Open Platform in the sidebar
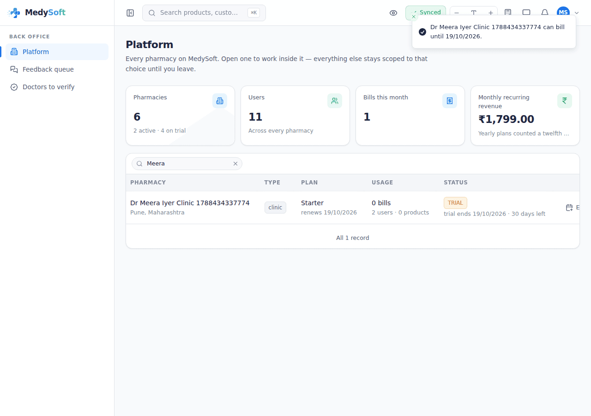 point(57,52)
